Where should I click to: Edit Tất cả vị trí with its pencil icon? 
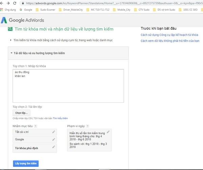53,132
